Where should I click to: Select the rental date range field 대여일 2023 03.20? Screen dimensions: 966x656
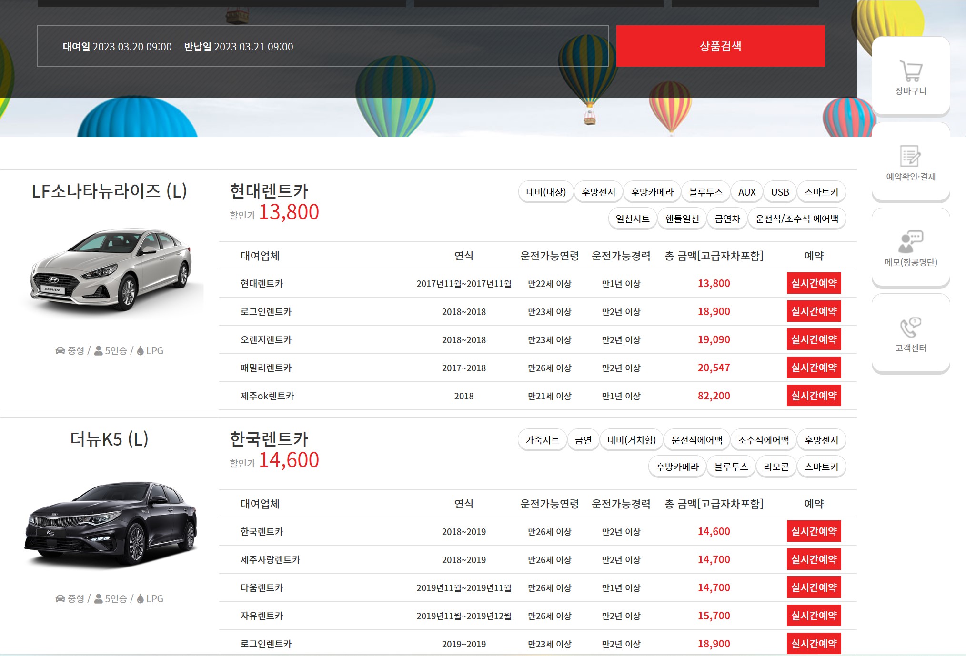pos(322,46)
